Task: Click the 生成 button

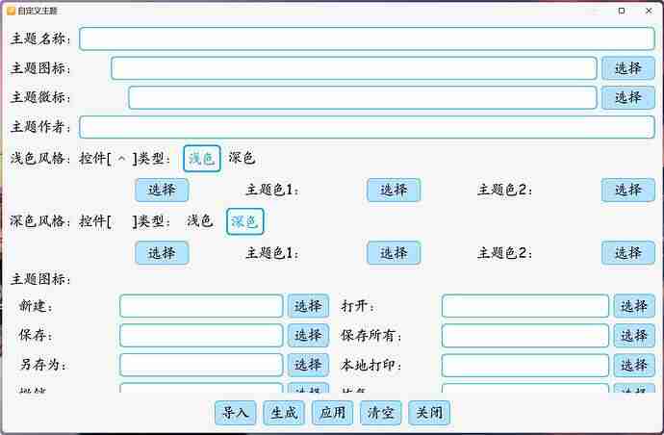Action: pyautogui.click(x=284, y=413)
